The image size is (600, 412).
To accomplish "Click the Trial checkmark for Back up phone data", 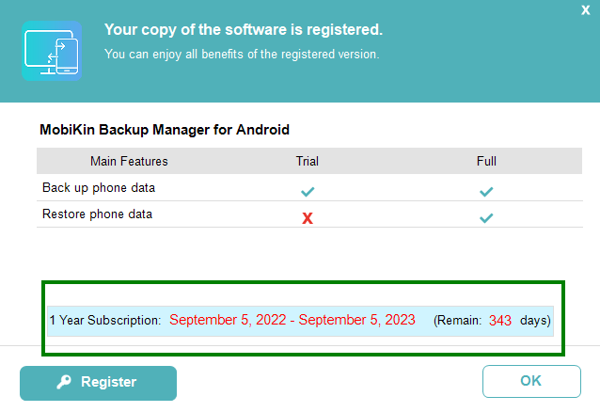I will click(x=308, y=191).
